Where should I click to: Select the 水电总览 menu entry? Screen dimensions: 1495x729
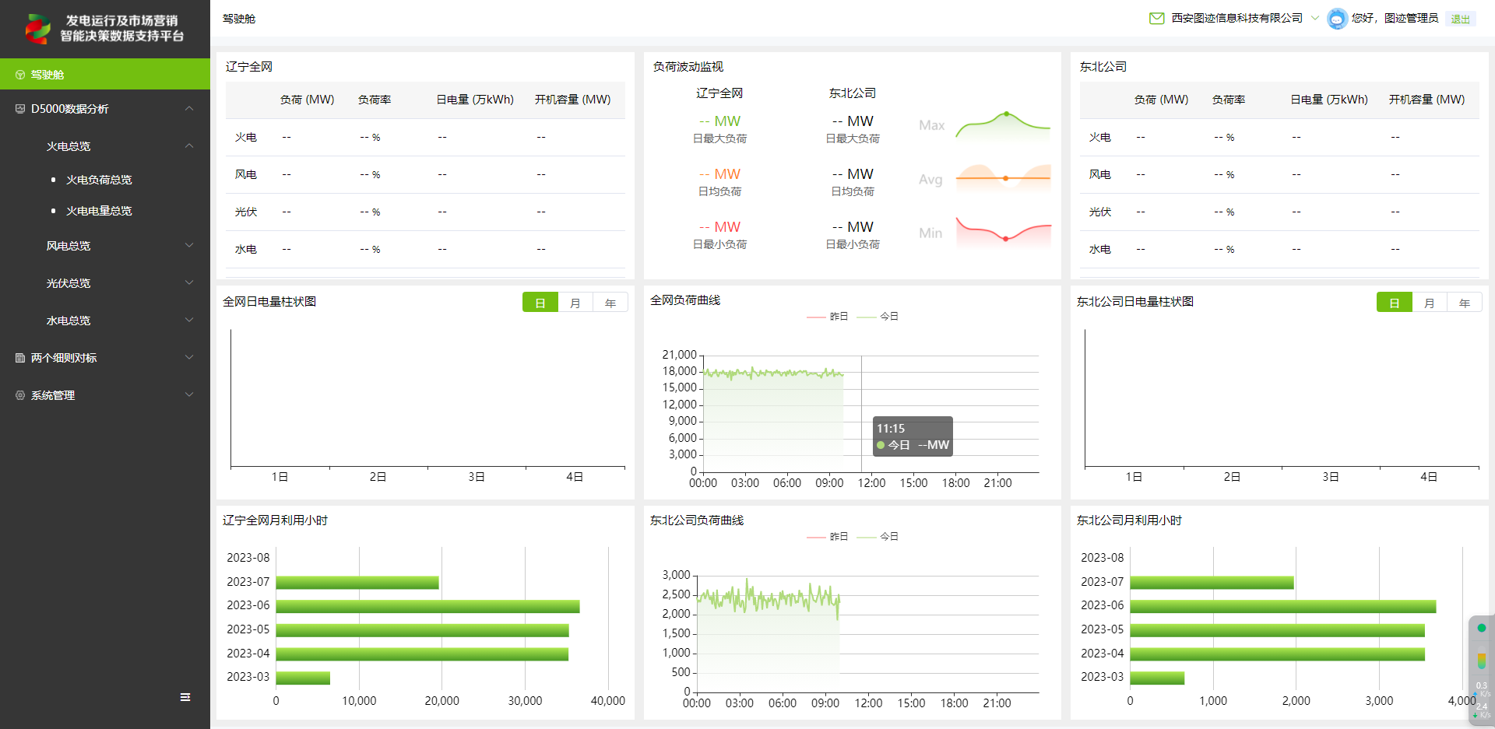click(x=105, y=321)
